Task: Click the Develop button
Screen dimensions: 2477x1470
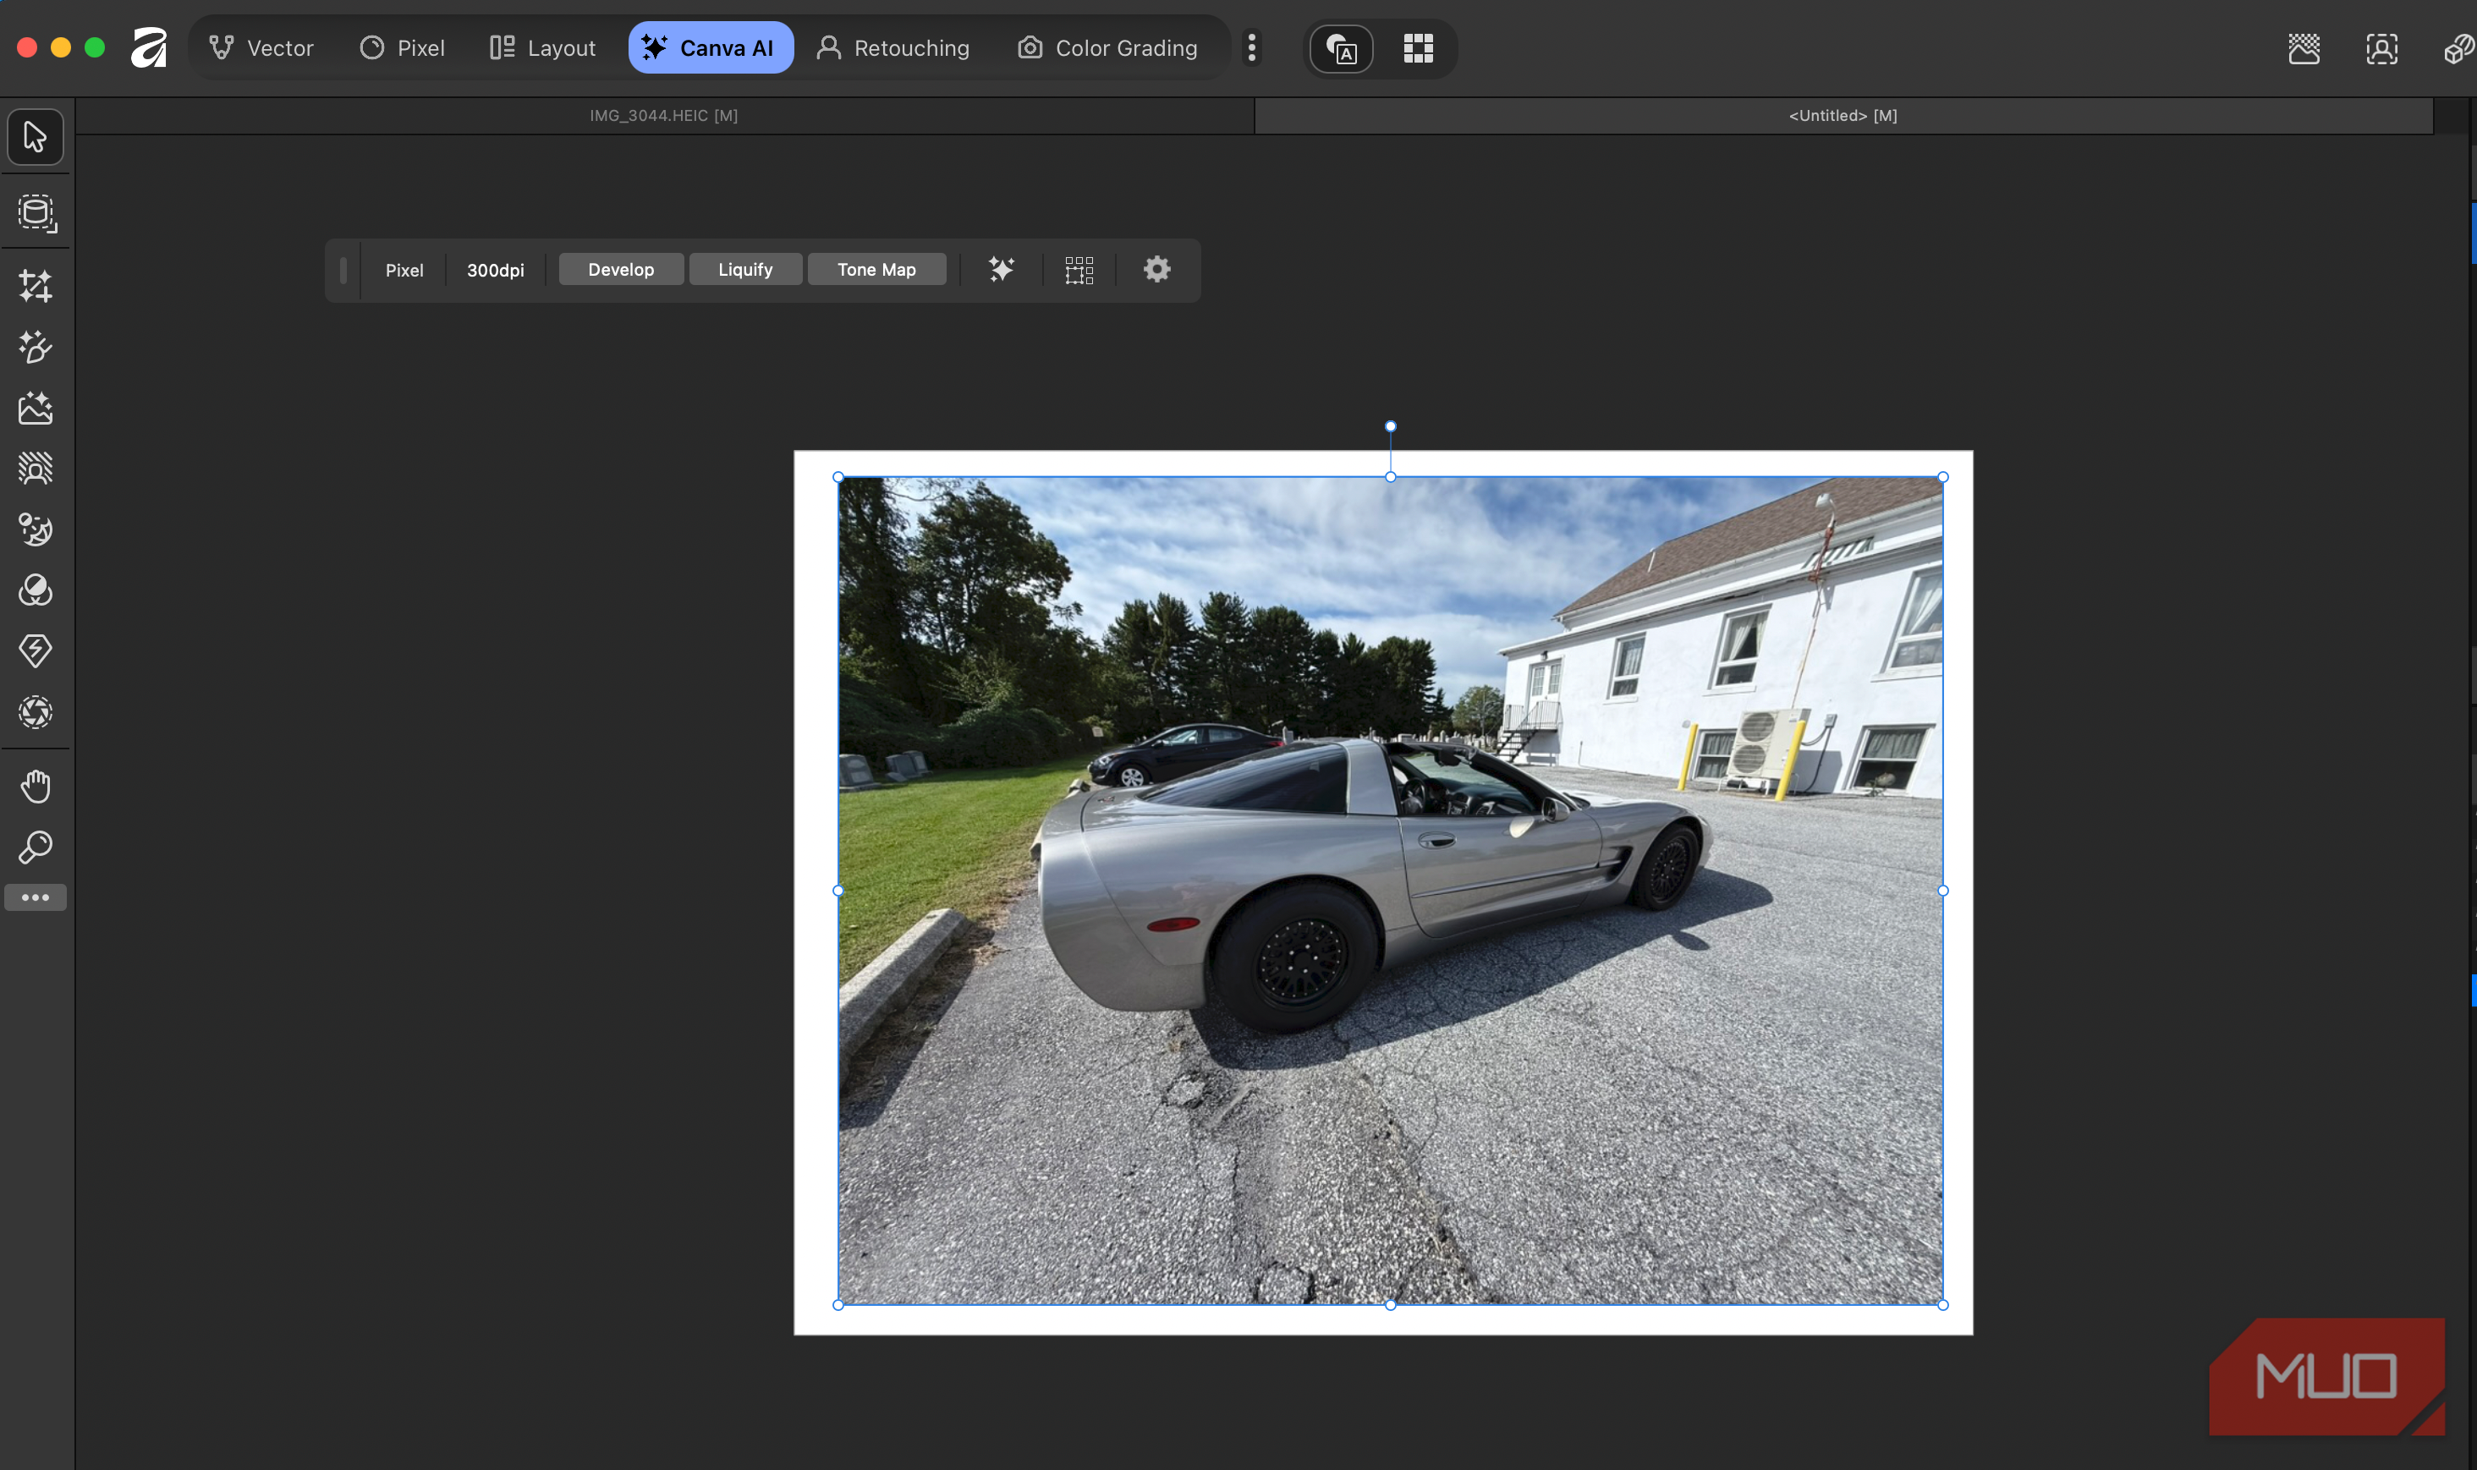Action: [x=621, y=270]
